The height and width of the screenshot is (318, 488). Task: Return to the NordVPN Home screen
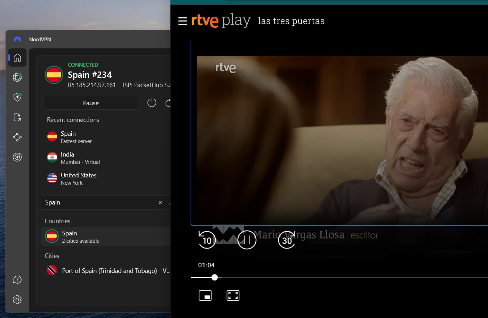pos(17,58)
